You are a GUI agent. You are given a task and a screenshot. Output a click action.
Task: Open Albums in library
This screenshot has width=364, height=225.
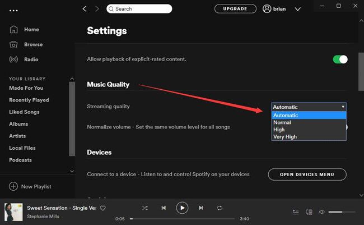coord(18,124)
